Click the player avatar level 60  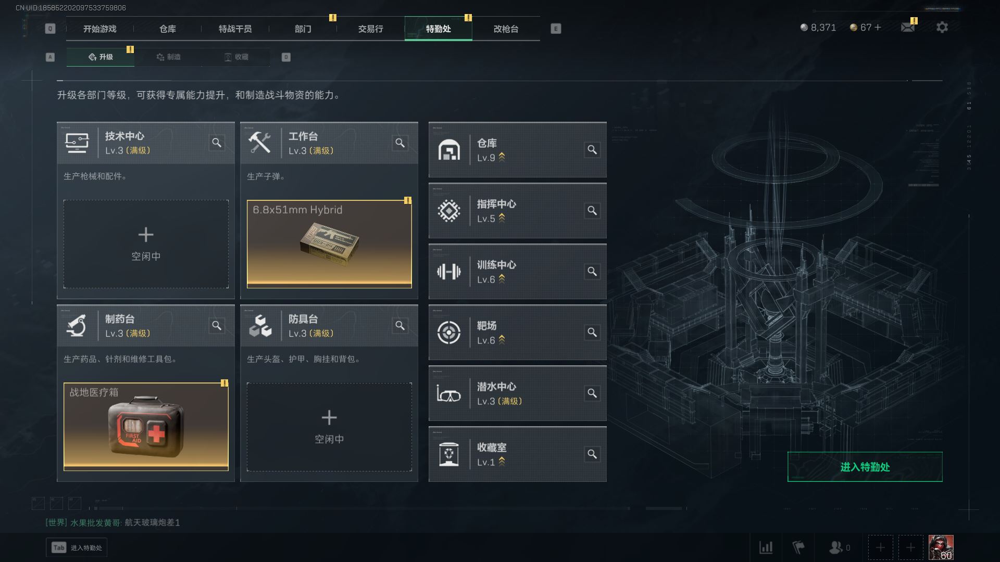point(941,547)
